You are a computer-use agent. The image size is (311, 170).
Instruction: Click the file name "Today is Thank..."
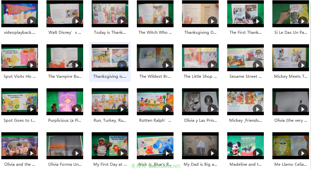click(110, 32)
